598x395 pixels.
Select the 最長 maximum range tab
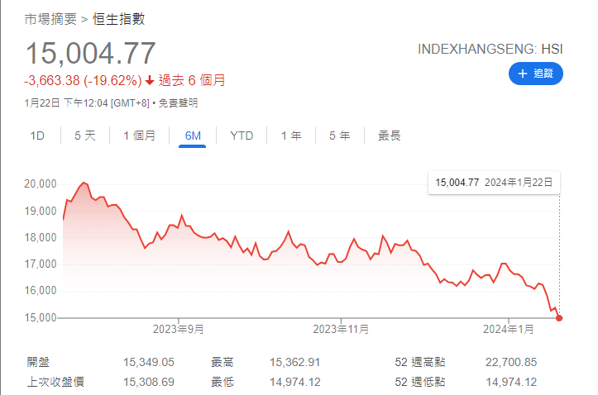[x=390, y=136]
